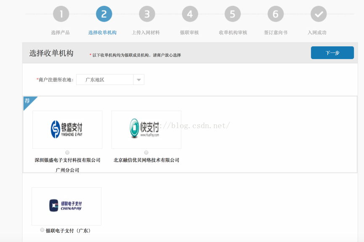
Task: Click the 银联审核 step label
Action: (189, 32)
